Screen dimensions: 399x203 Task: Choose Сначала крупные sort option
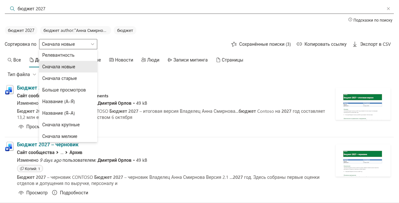pyautogui.click(x=68, y=125)
